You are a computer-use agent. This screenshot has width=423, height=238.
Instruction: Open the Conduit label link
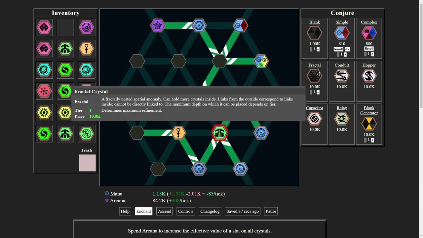pyautogui.click(x=342, y=65)
